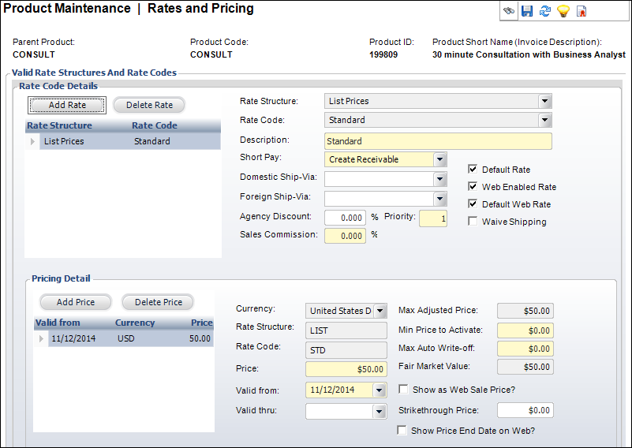This screenshot has width=632, height=448.
Task: Click the Valid from column header
Action: coord(58,323)
